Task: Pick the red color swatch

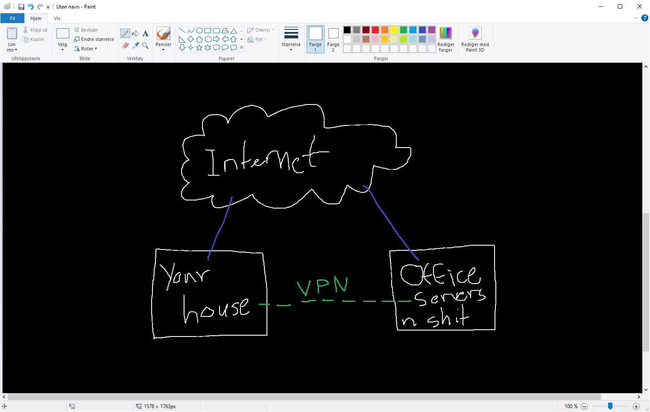Action: click(375, 30)
